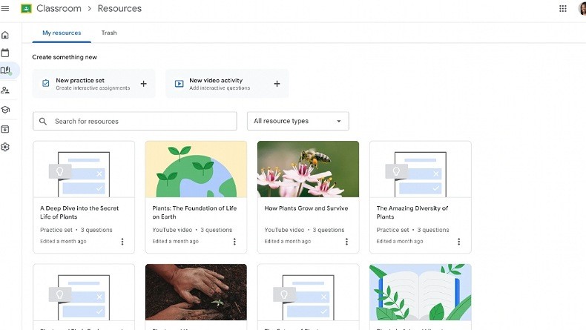Open the Calendar icon in sidebar

(x=5, y=53)
